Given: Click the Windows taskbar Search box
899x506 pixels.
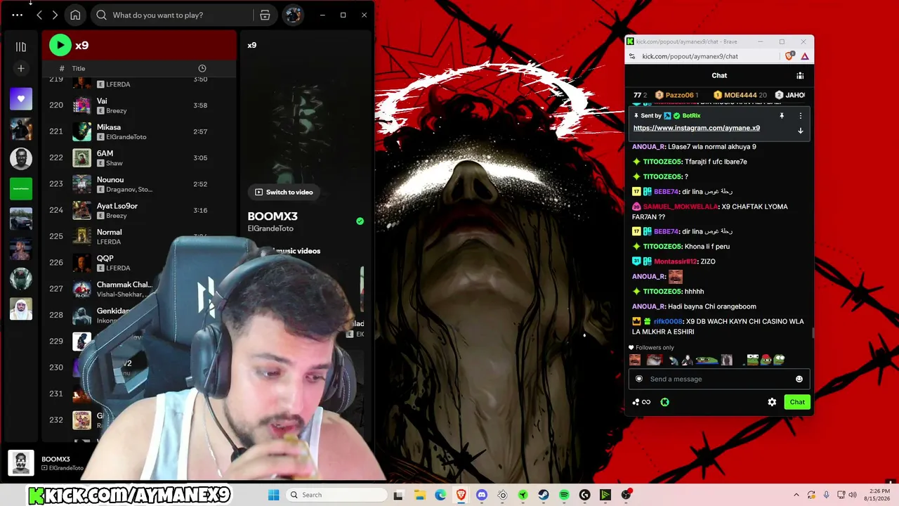Looking at the screenshot, I should [x=337, y=495].
